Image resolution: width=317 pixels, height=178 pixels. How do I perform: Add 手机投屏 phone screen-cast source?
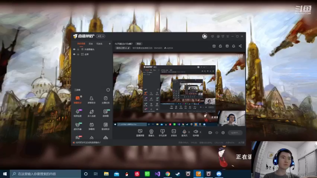(x=162, y=133)
